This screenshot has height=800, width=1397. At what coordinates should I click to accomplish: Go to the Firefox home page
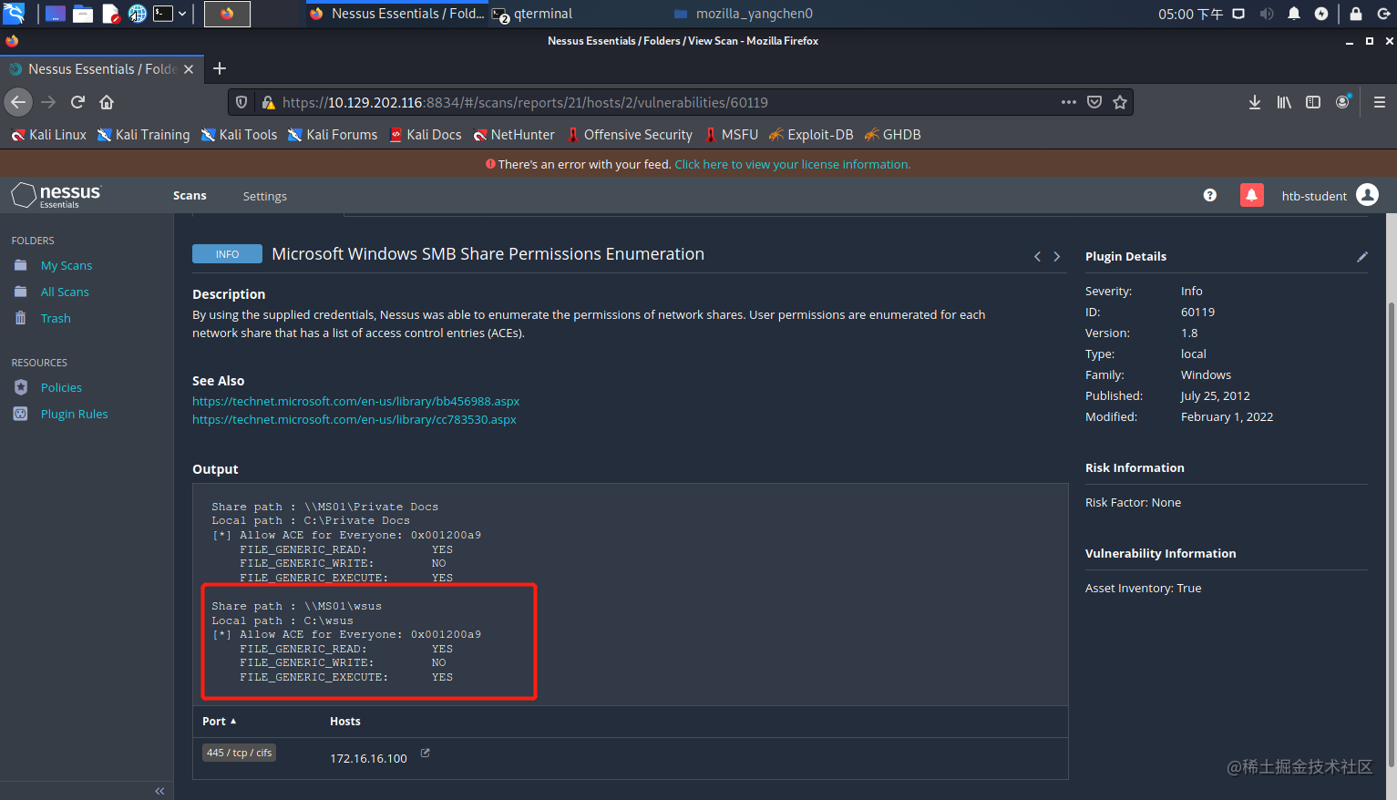click(107, 102)
